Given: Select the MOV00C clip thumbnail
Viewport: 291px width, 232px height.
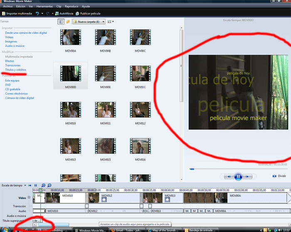Looking at the screenshot, I should [141, 37].
